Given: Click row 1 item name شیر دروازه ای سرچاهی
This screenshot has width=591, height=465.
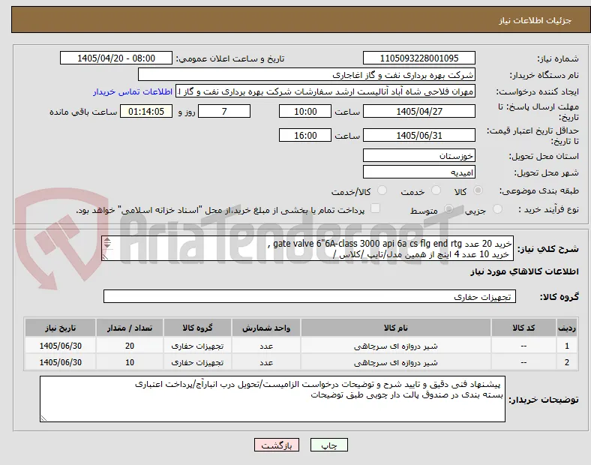Looking at the screenshot, I should coord(396,346).
